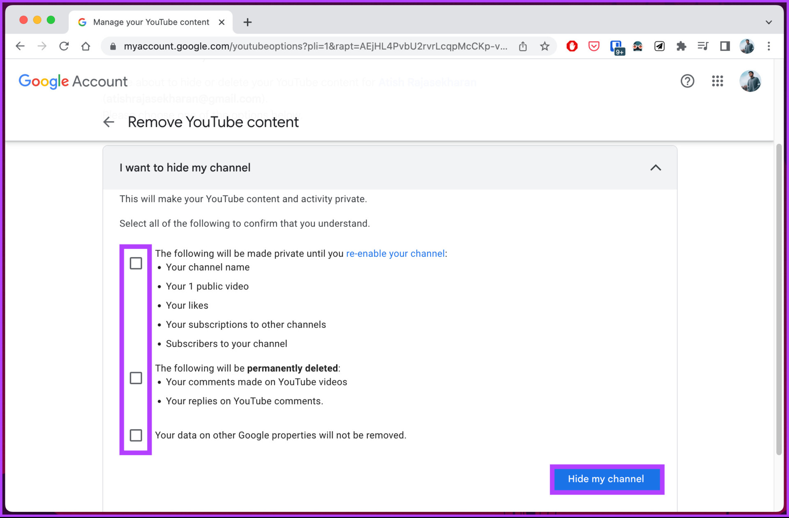Open the red ad blocker extension
789x518 pixels.
coord(572,46)
